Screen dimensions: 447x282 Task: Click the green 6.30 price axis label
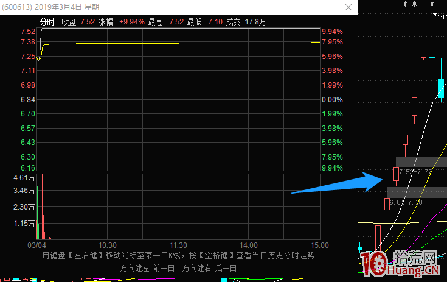28,157
